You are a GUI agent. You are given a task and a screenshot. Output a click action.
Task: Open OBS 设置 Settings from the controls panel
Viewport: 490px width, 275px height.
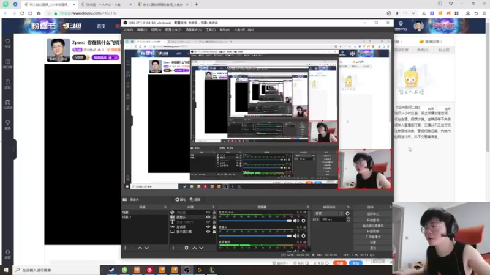[x=372, y=242]
